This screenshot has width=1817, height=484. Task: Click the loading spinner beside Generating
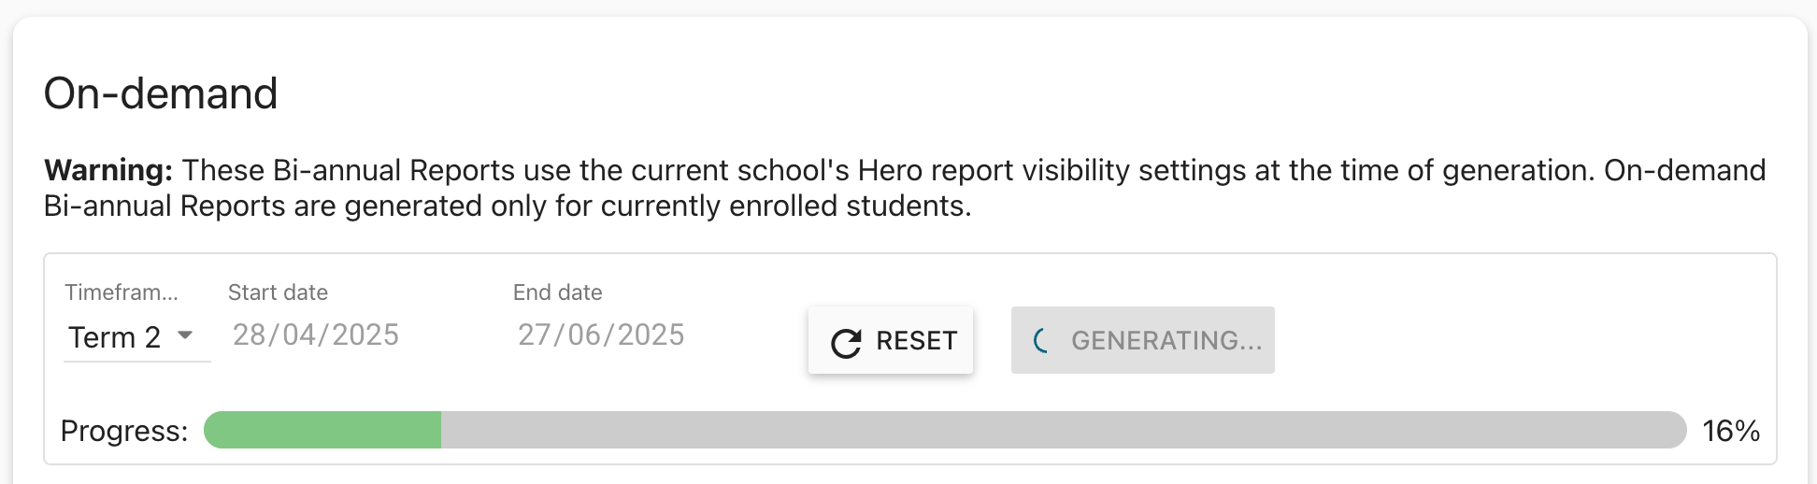click(x=1042, y=341)
